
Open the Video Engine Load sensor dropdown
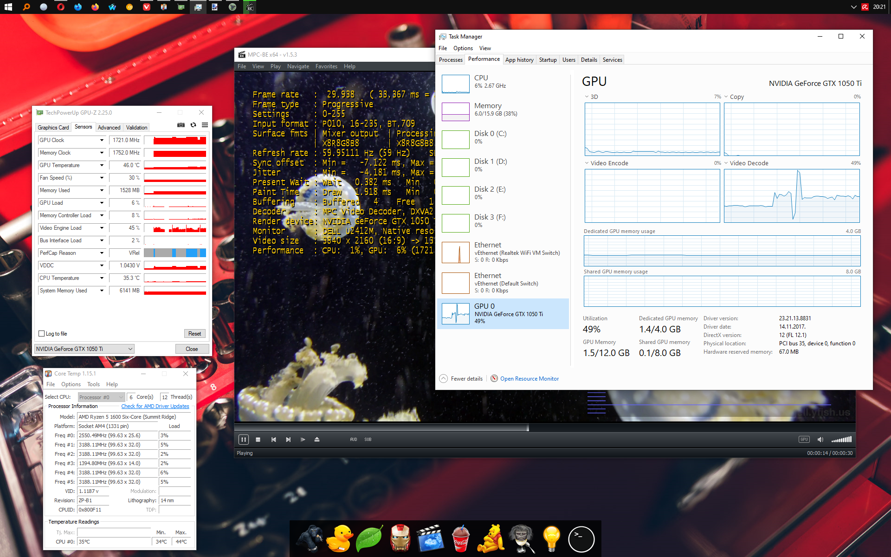tap(102, 228)
